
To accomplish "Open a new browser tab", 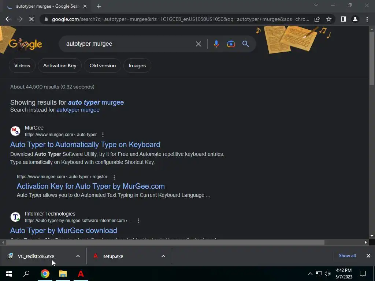I will 99,7.
